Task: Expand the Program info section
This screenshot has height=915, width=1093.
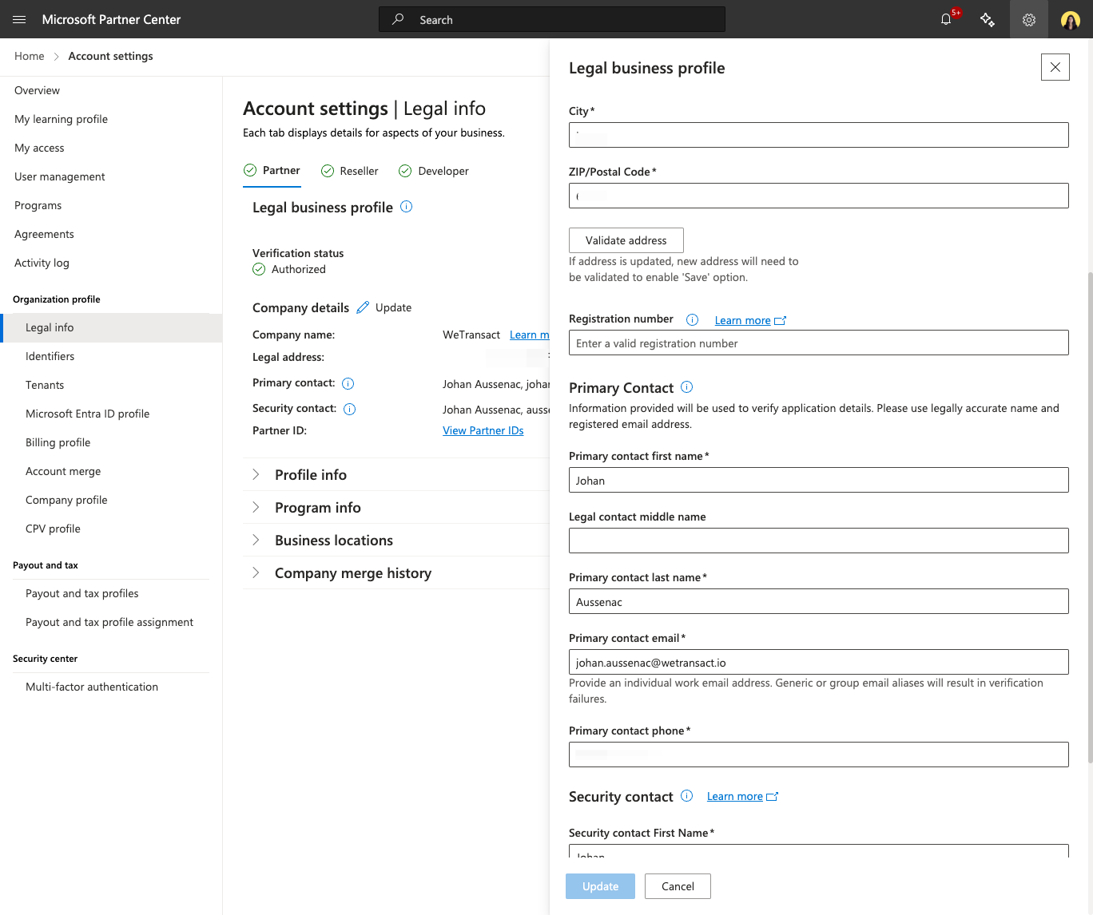Action: click(395, 508)
